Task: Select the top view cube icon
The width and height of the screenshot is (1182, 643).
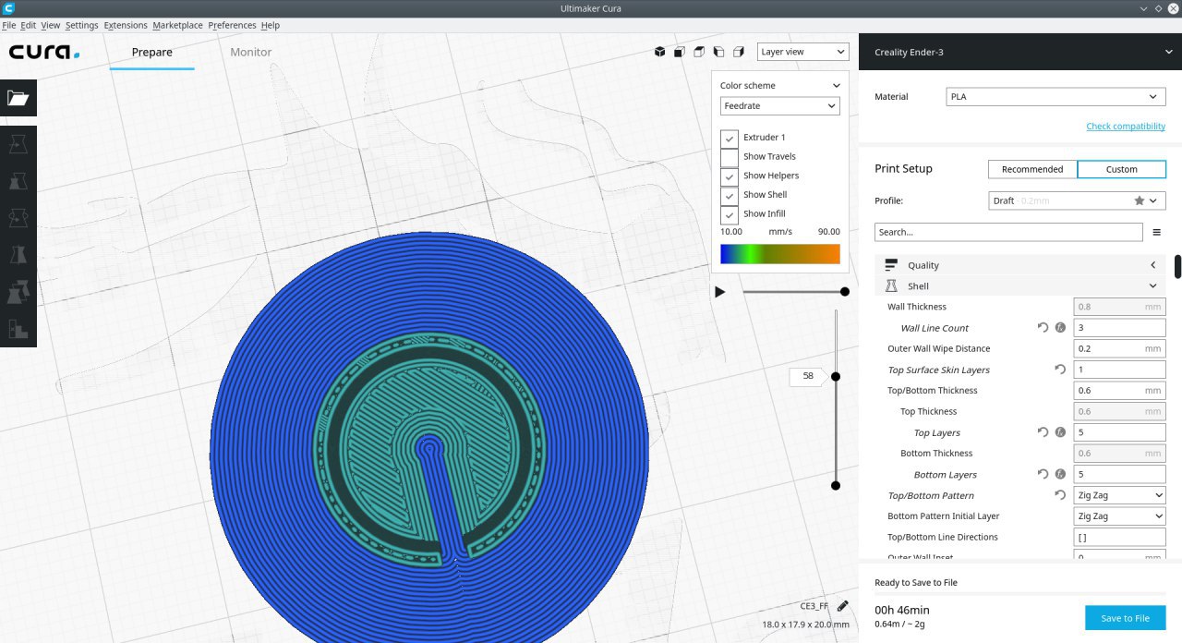Action: 699,52
